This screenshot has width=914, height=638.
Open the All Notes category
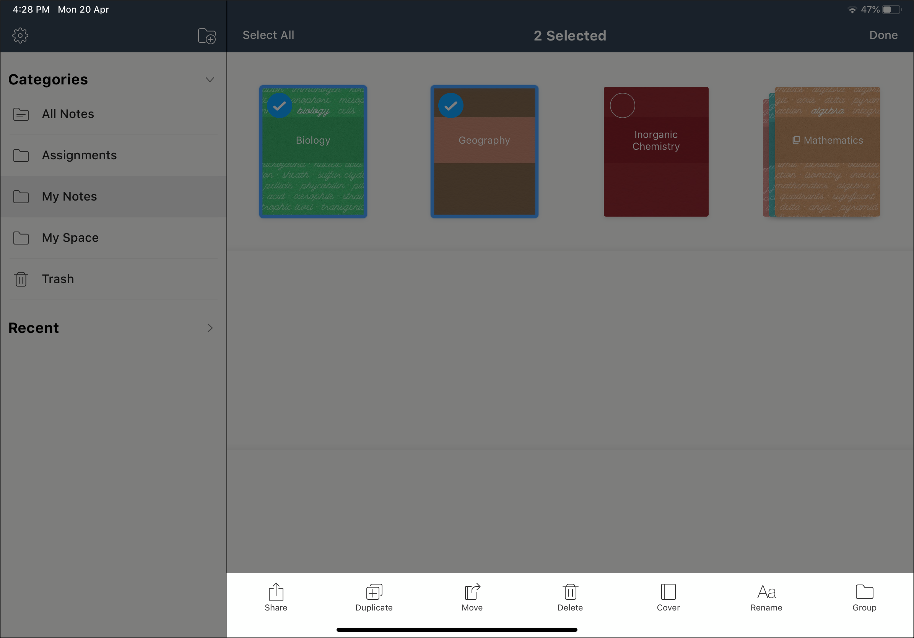point(113,114)
